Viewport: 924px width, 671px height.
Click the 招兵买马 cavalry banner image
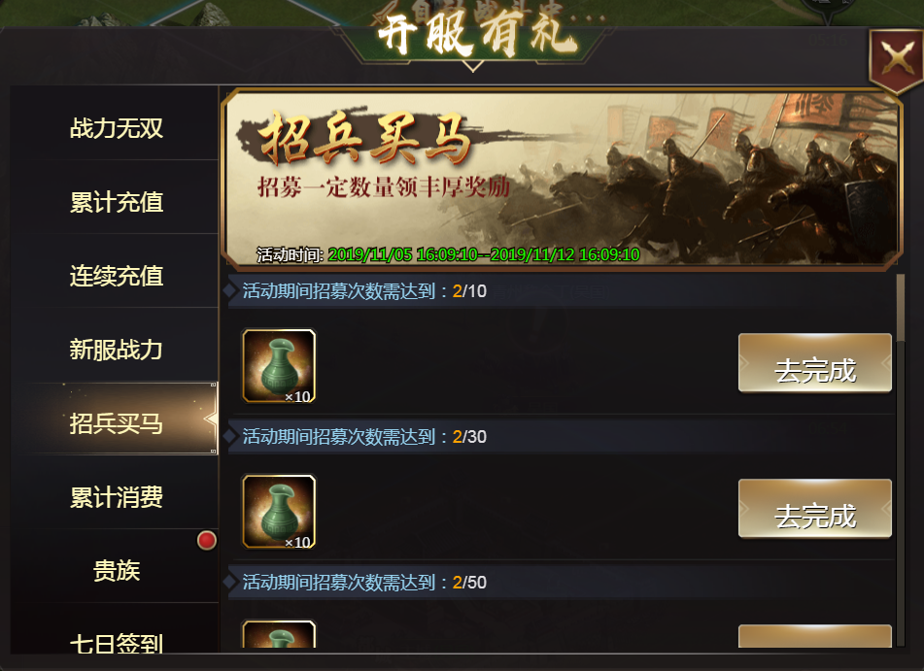tap(562, 179)
